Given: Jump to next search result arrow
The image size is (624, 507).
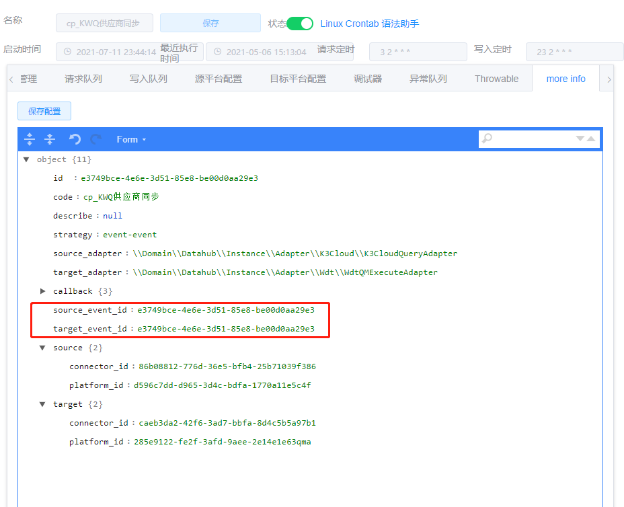Looking at the screenshot, I should tap(580, 139).
